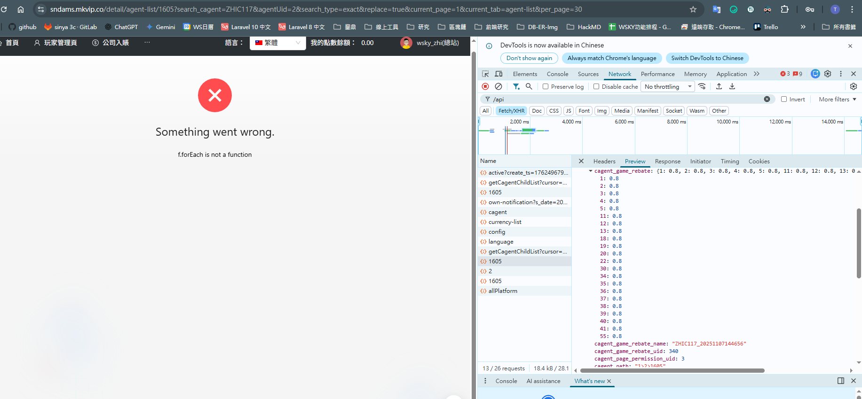Stop recording network log
Screen dimensions: 862x399
[x=485, y=86]
